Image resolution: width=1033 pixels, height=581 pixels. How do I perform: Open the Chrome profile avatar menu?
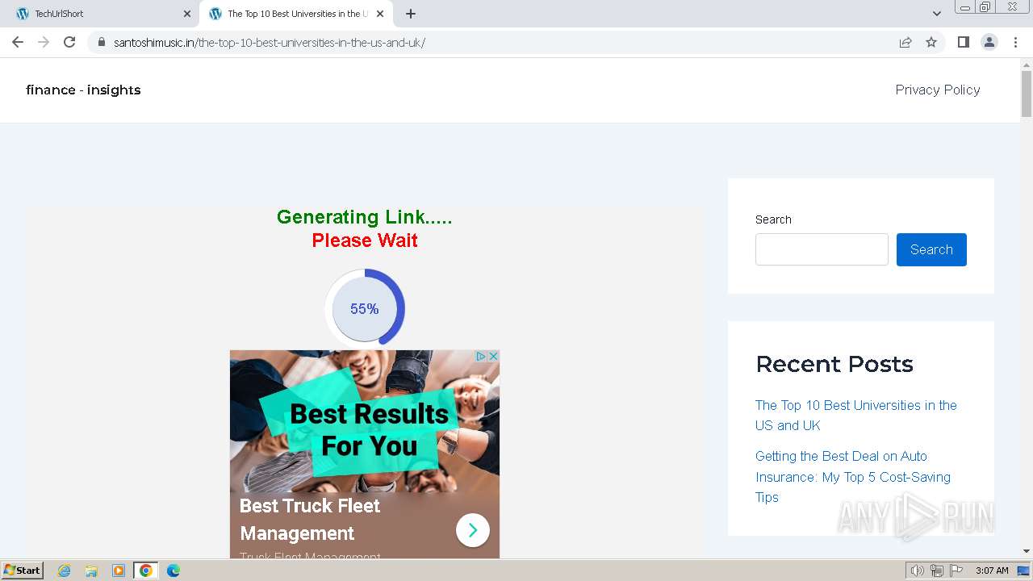coord(989,42)
